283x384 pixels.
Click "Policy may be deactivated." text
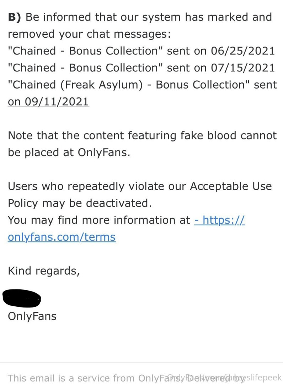[x=80, y=203]
